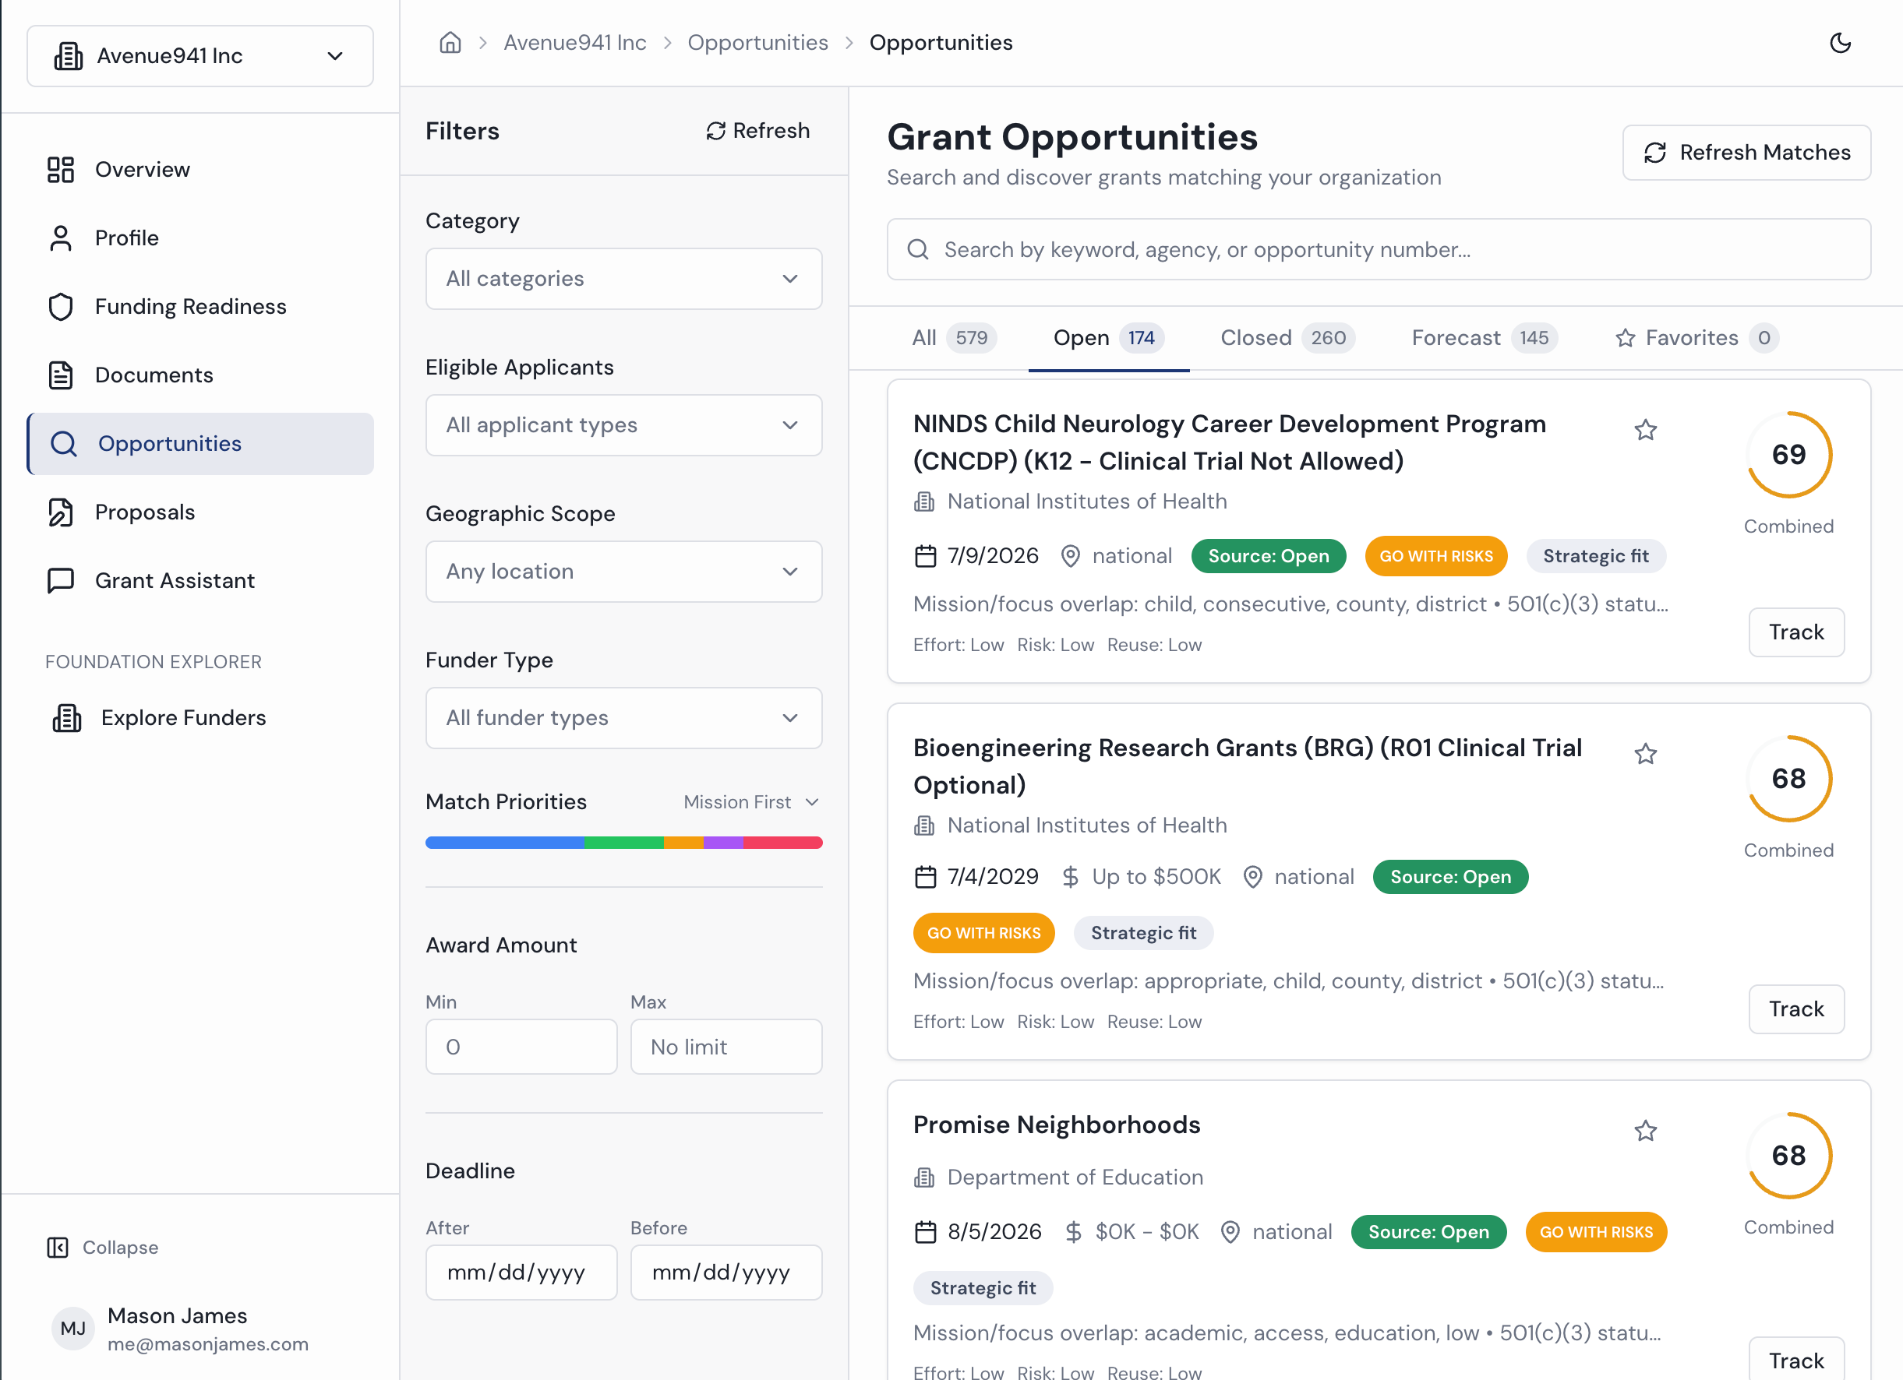Screen dimensions: 1903x1380
Task: Switch to the Closed 260 tab
Action: (x=1287, y=338)
